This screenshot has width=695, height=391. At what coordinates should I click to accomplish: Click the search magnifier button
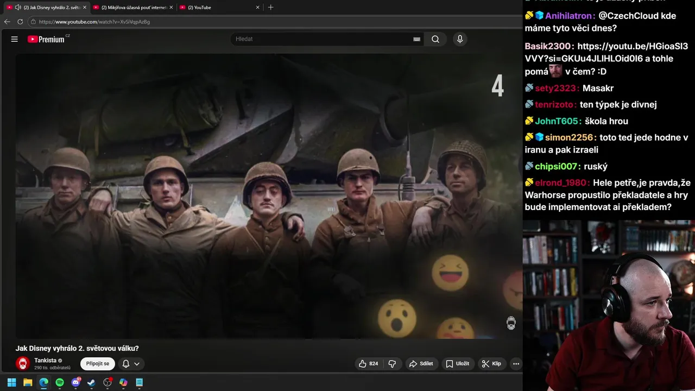(x=435, y=39)
